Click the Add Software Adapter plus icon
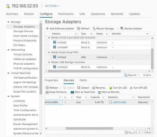This screenshot has width=157, height=137. click(47, 28)
